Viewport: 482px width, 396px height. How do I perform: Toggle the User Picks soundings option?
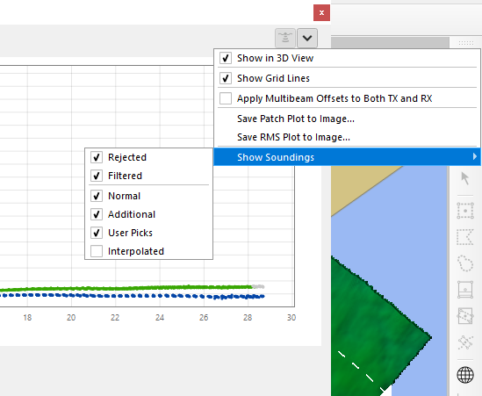tap(97, 233)
